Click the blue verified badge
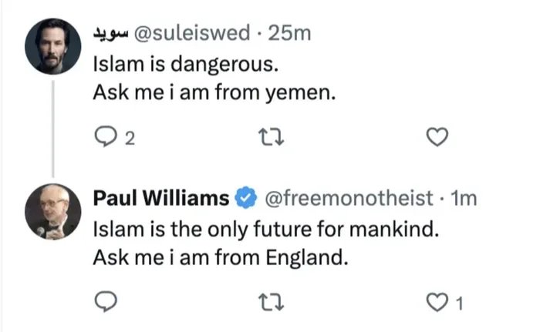540x332 pixels. coord(245,199)
